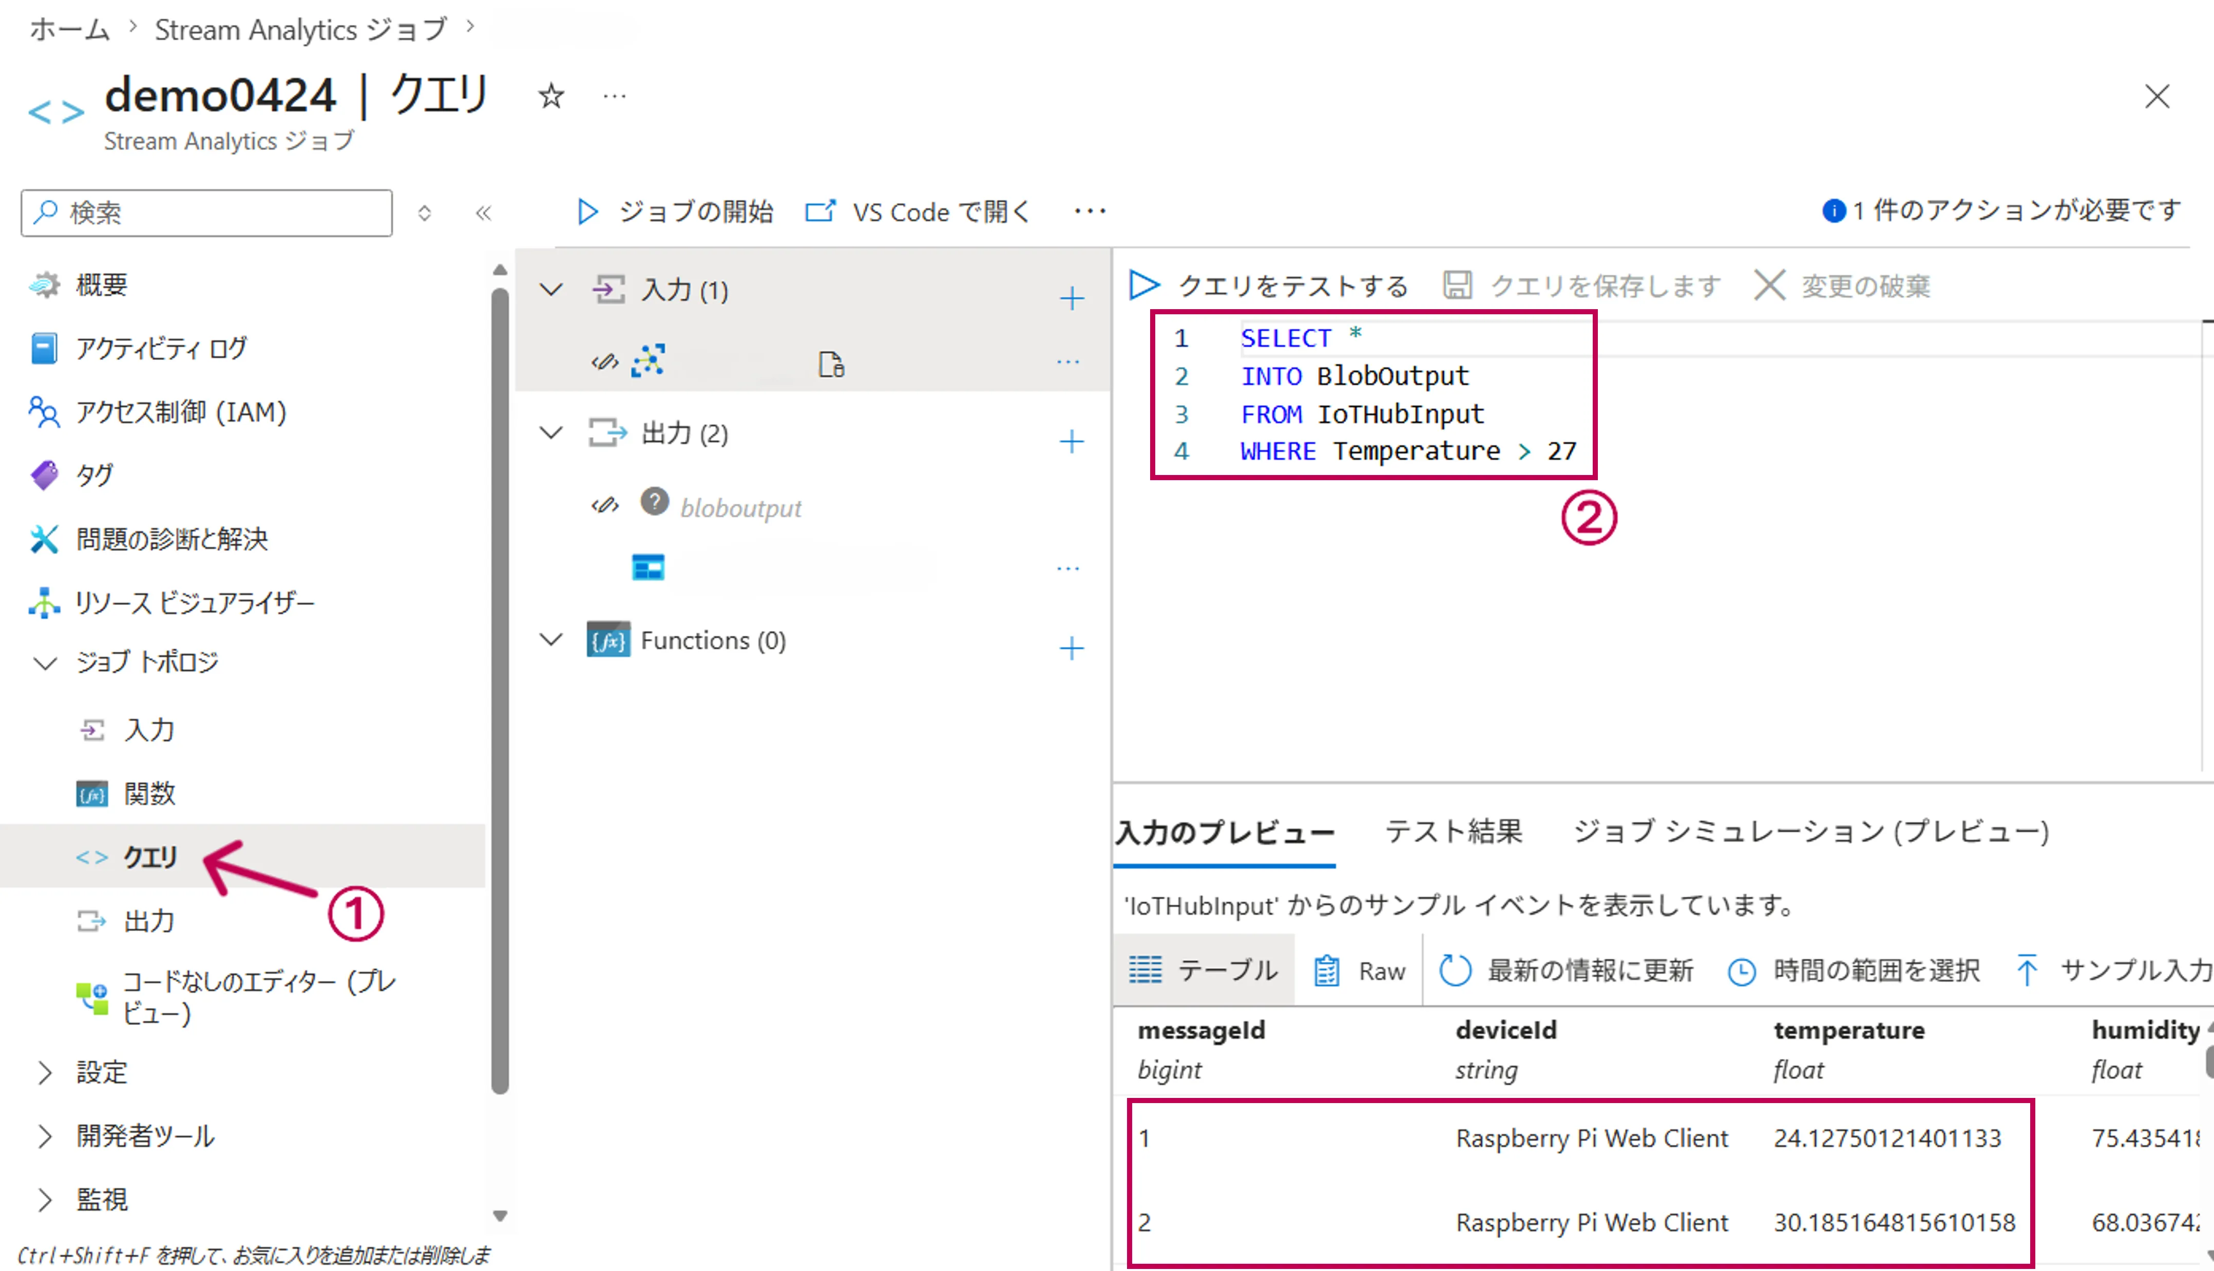Collapse the sidebar with double chevron
The height and width of the screenshot is (1271, 2214).
tap(484, 212)
